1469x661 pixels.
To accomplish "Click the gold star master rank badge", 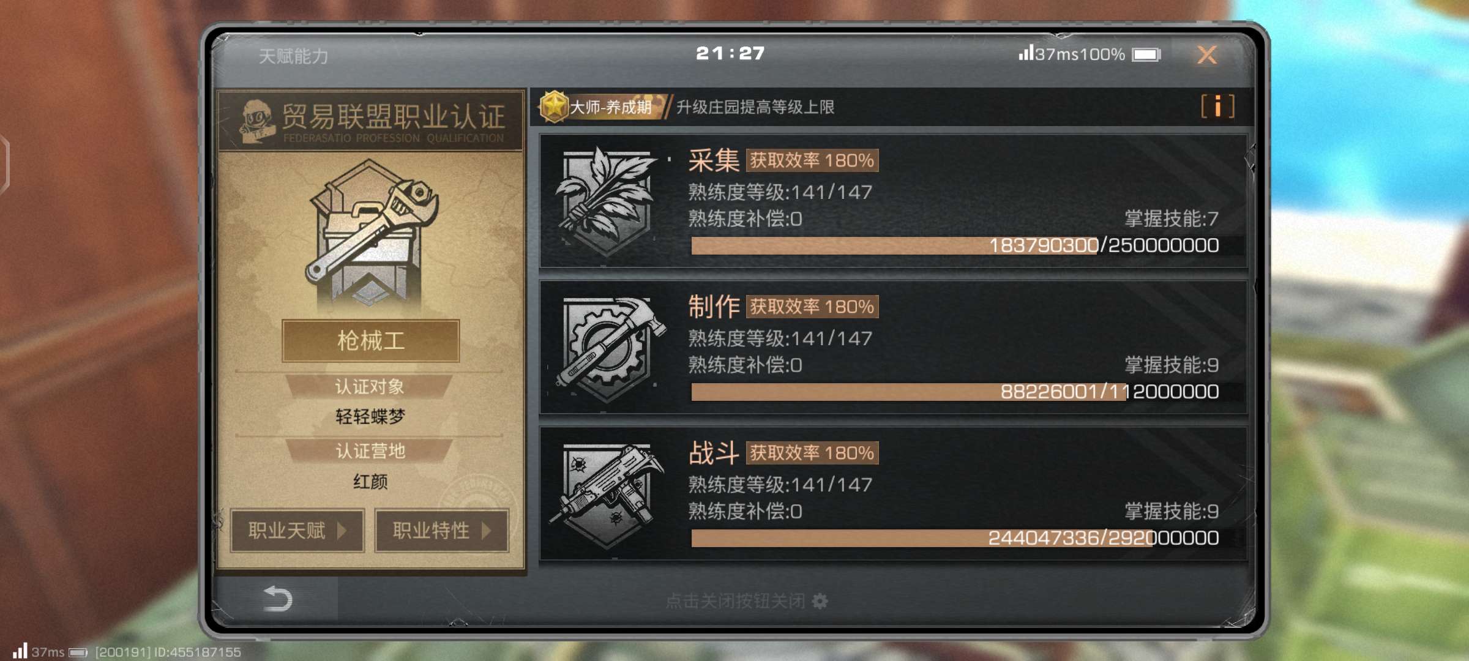I will tap(555, 106).
